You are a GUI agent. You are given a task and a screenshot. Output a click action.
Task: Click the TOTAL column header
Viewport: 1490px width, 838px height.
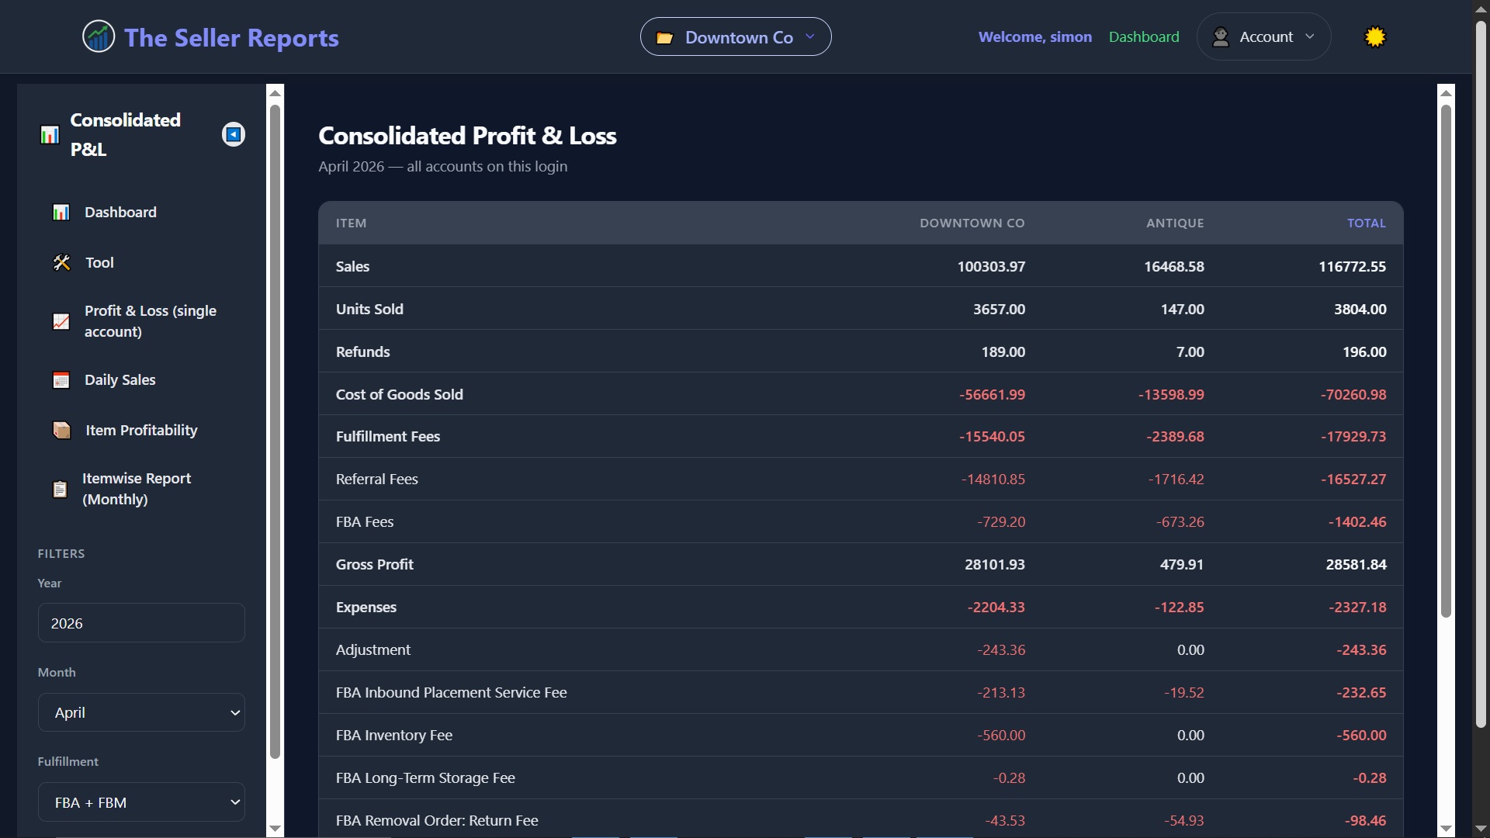pyautogui.click(x=1366, y=223)
